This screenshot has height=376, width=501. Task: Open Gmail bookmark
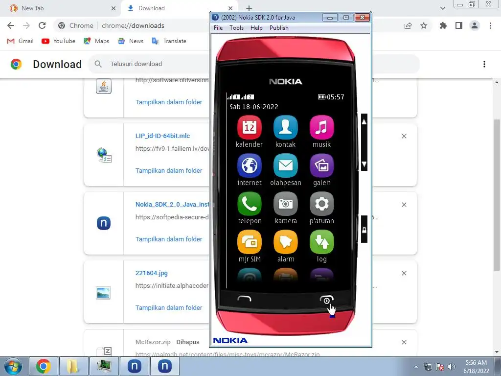pos(20,41)
